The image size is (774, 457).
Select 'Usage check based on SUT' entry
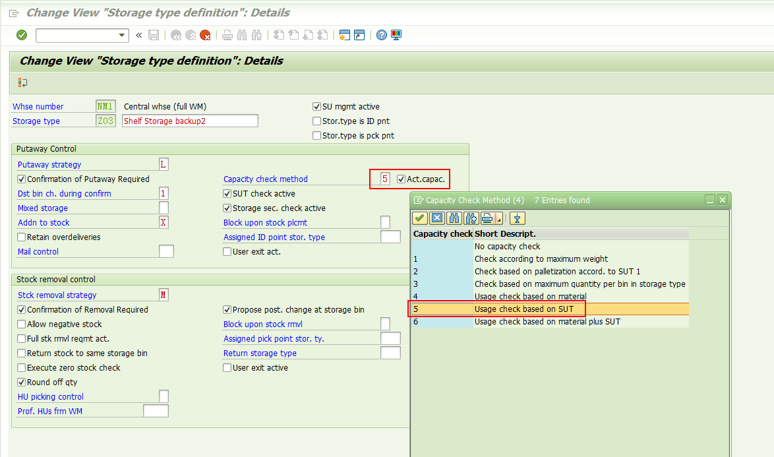point(551,309)
